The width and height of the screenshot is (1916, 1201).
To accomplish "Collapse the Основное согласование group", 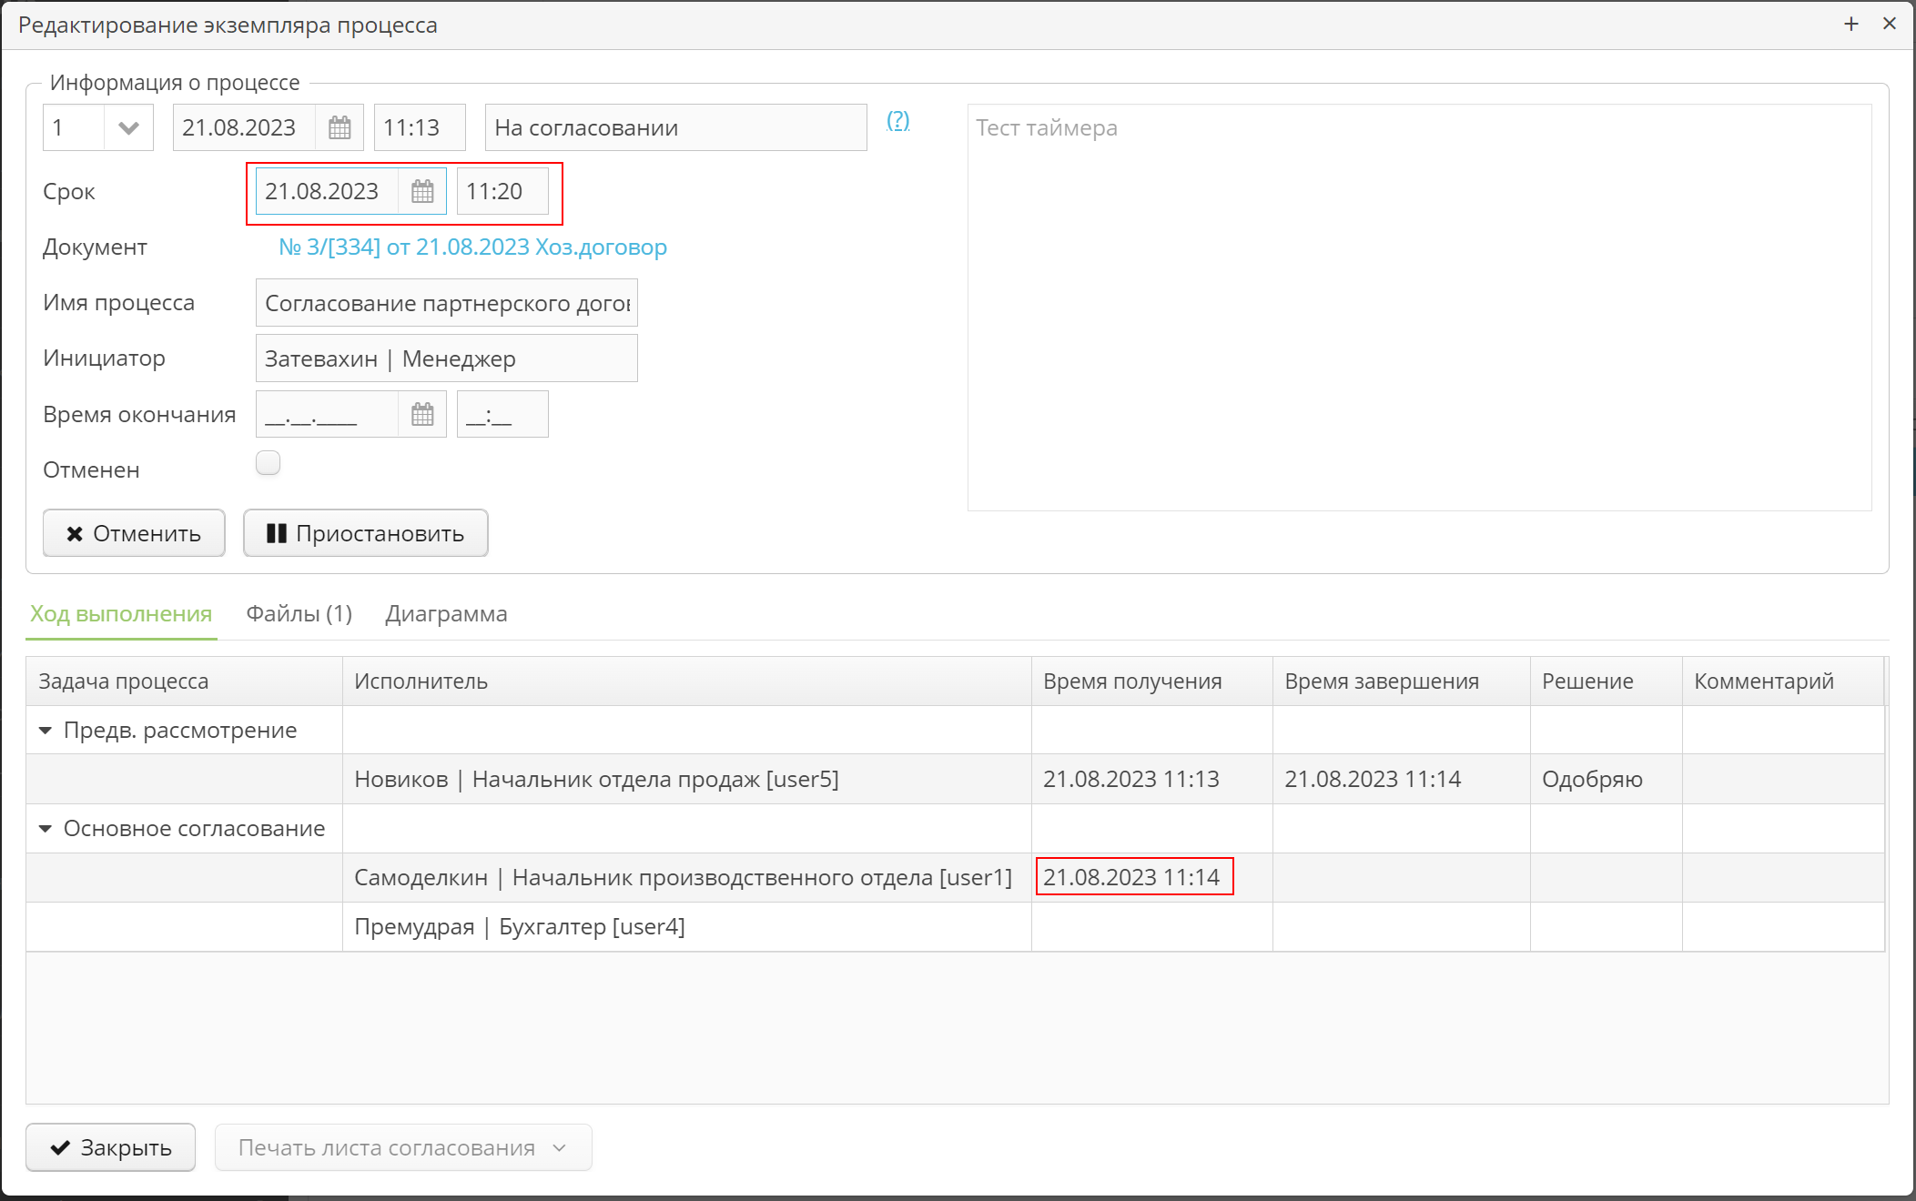I will point(46,829).
